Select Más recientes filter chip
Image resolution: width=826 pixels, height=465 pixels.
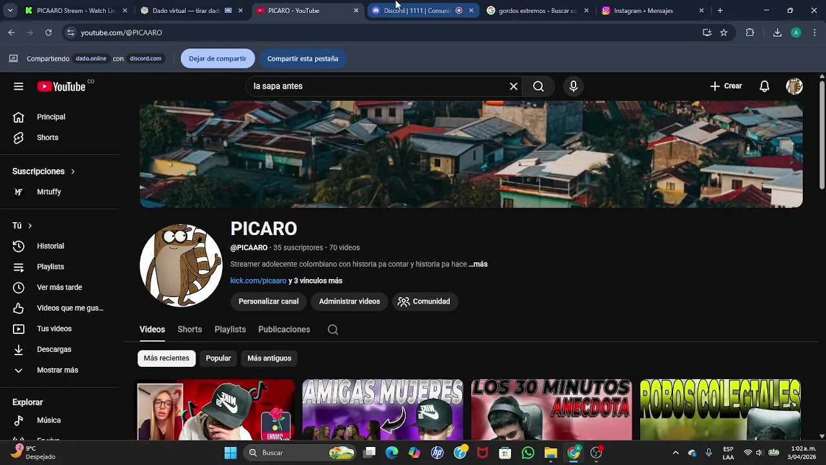click(166, 358)
